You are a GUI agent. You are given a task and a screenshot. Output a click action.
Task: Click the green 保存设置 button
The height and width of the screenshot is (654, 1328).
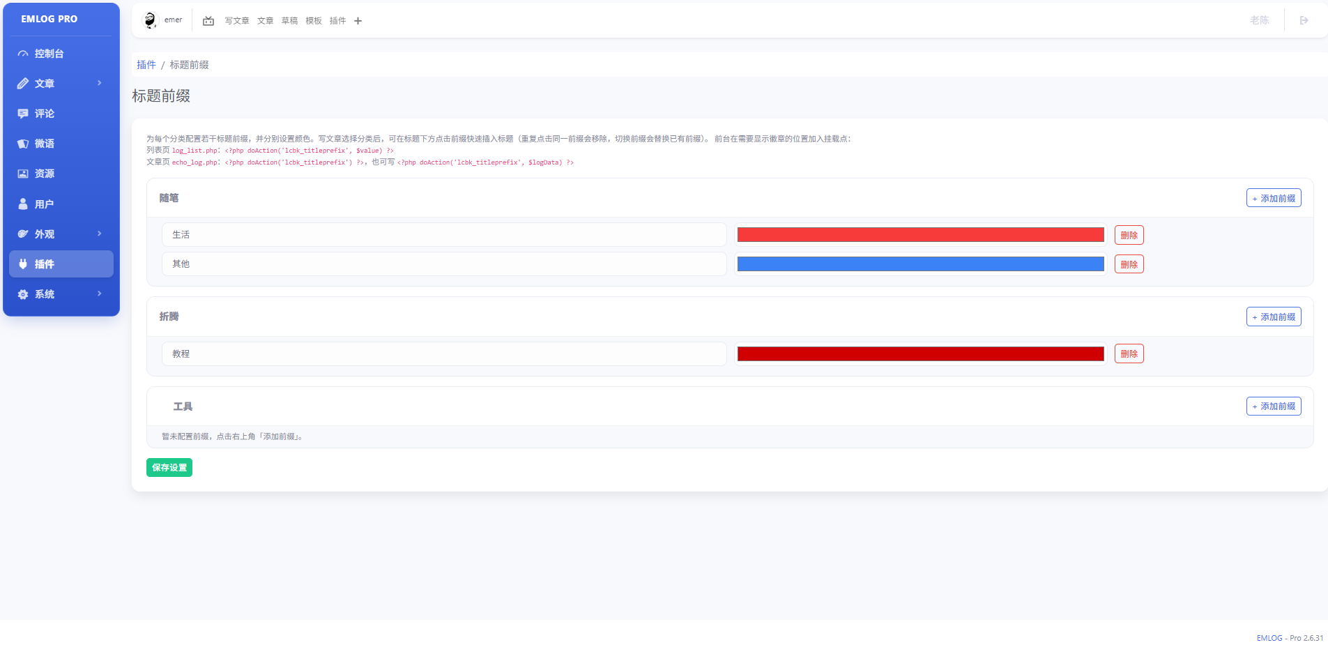coord(169,467)
